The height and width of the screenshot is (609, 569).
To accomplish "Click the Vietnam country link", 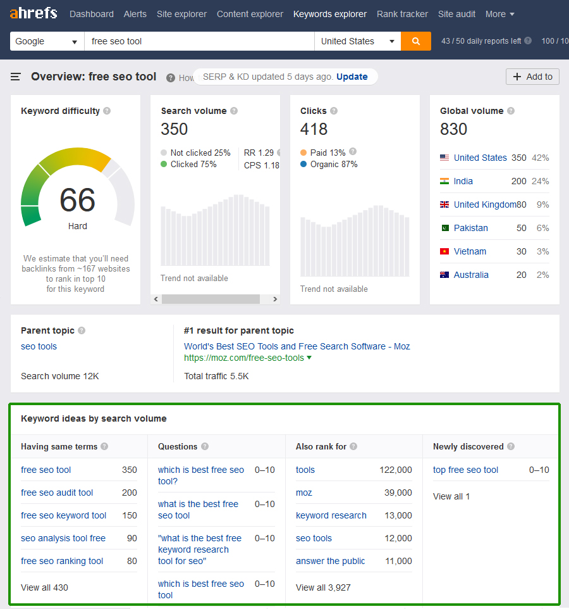I will coord(470,251).
